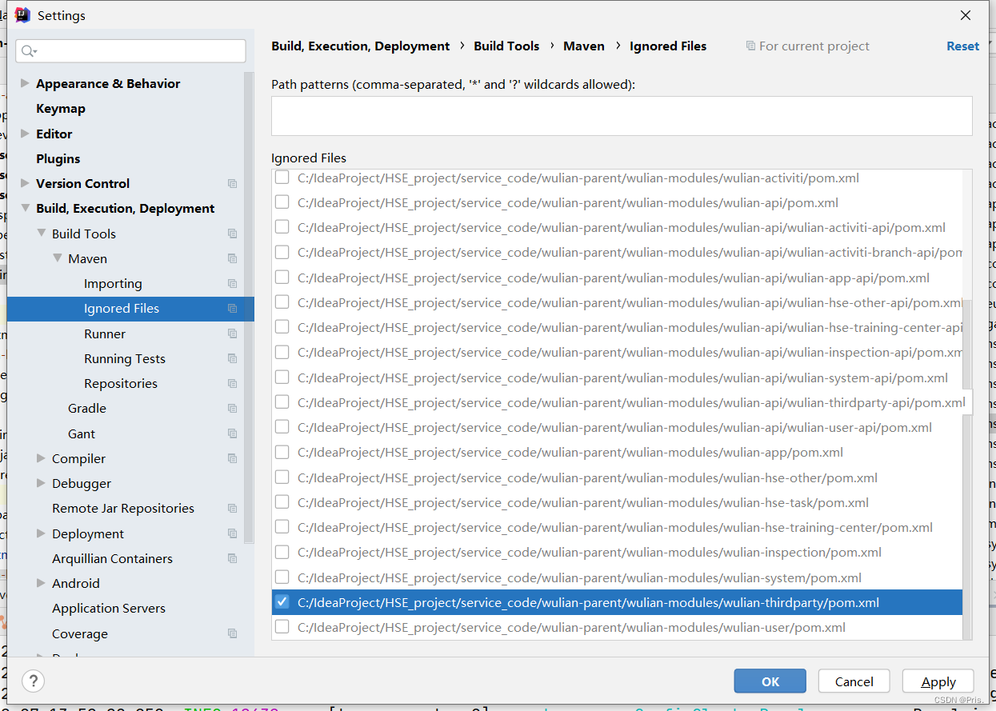This screenshot has height=711, width=996.
Task: Expand the Debugger node arrow
Action: pos(41,483)
